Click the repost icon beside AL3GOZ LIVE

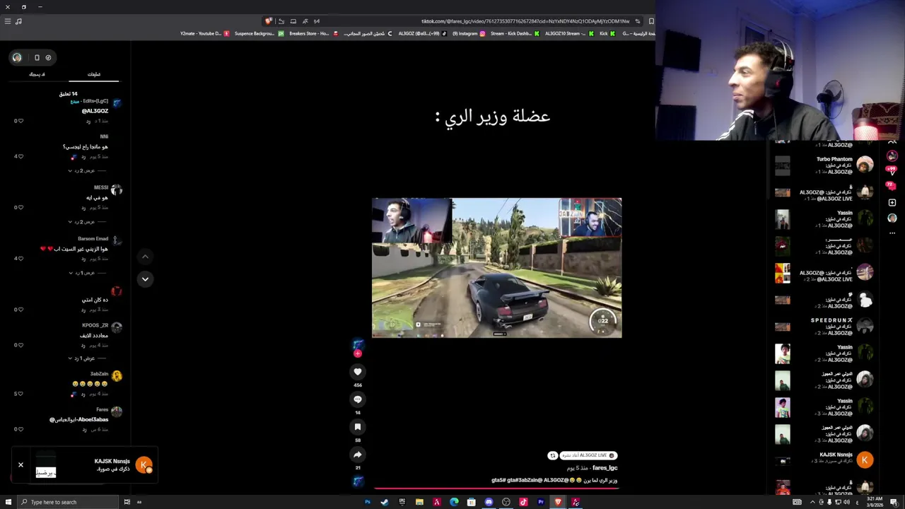click(x=552, y=456)
